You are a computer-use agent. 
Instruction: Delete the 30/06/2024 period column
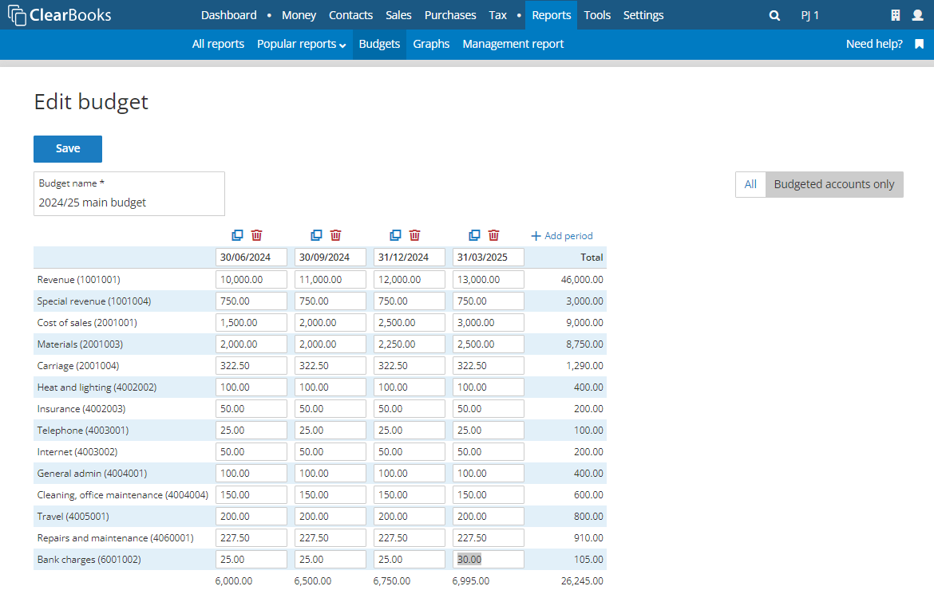click(257, 235)
